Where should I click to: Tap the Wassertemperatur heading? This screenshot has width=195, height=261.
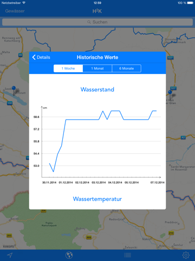(x=97, y=199)
